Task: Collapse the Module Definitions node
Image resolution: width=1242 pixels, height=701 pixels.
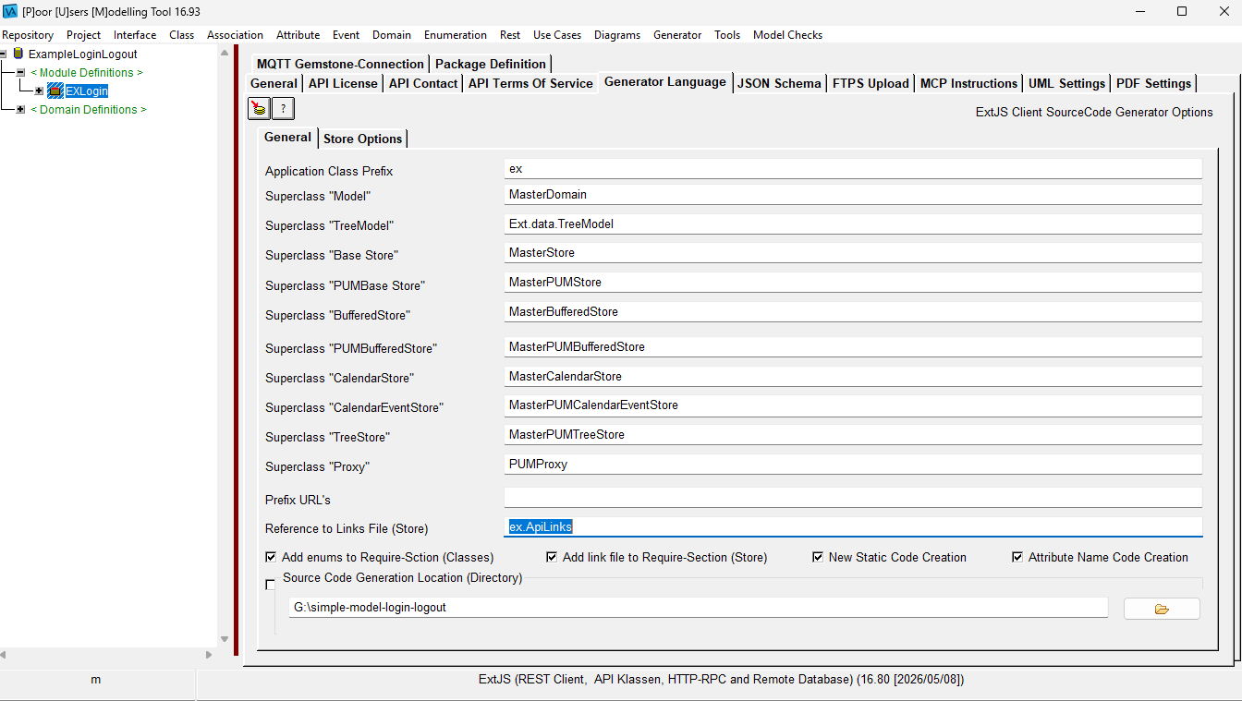Action: point(20,72)
